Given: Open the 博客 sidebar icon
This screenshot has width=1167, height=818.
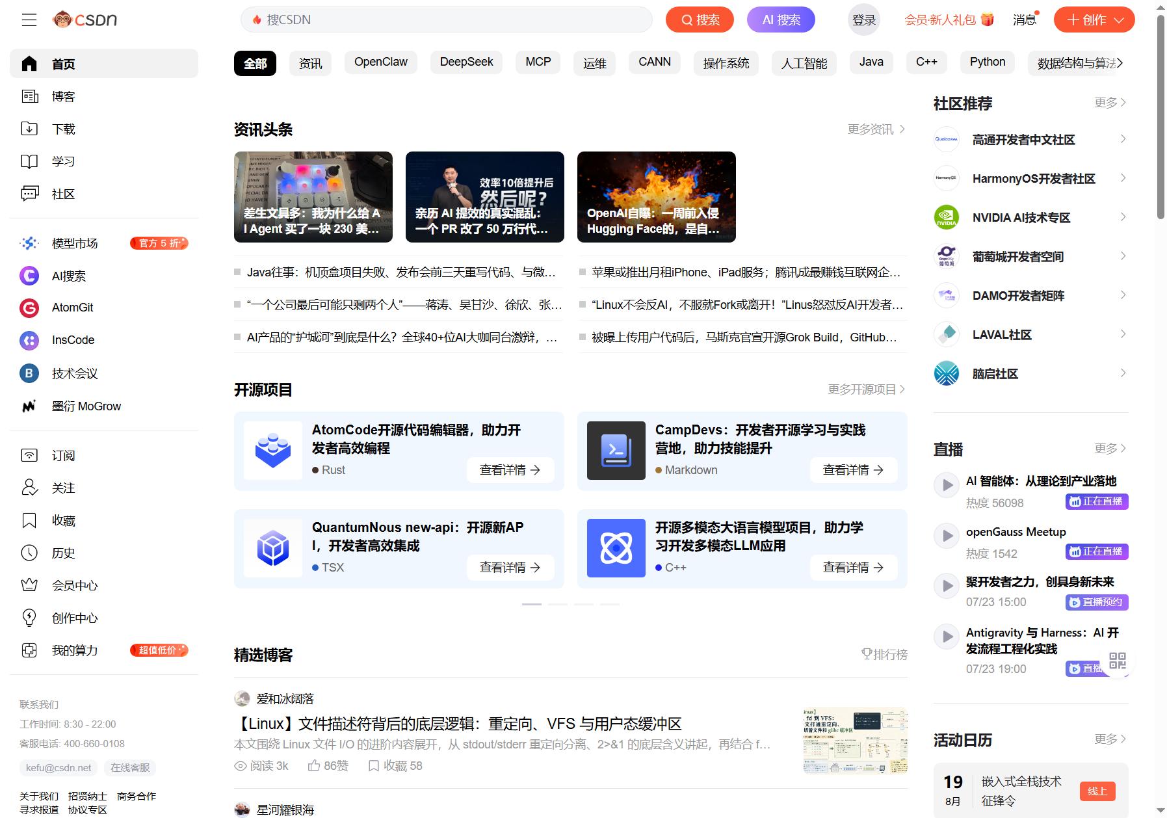Looking at the screenshot, I should point(29,96).
